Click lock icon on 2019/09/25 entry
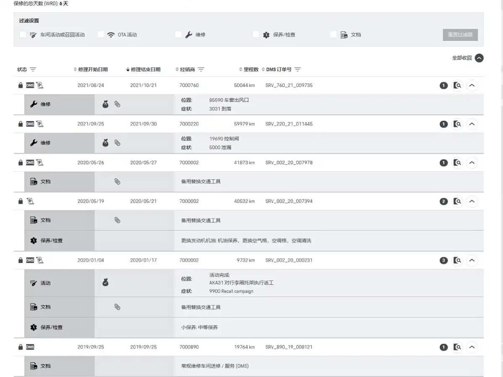This screenshot has width=503, height=377. tap(21, 347)
